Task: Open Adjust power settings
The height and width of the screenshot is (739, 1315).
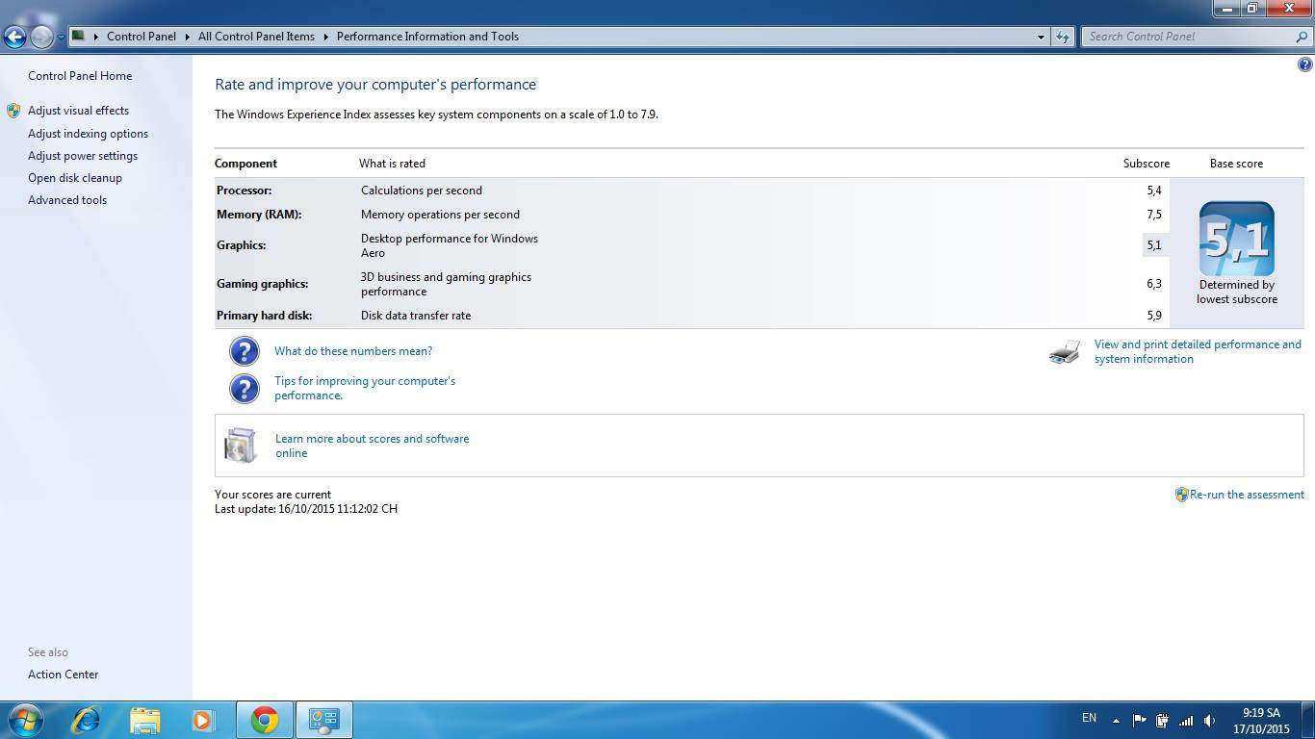Action: click(83, 156)
